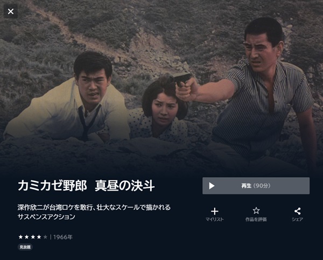
Task: Click the title カミカゼ野郎 真昼の決斗
Action: pyautogui.click(x=86, y=186)
